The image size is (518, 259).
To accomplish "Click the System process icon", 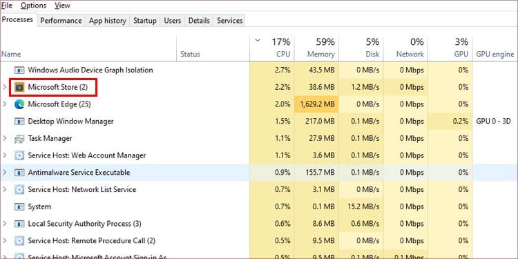I will (x=19, y=207).
